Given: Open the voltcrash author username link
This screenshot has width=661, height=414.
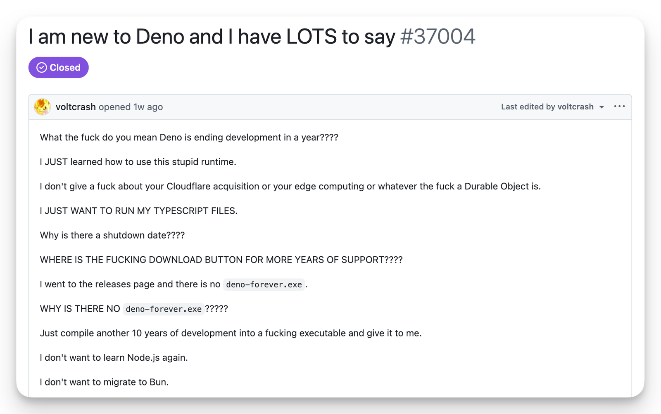Looking at the screenshot, I should coord(76,107).
